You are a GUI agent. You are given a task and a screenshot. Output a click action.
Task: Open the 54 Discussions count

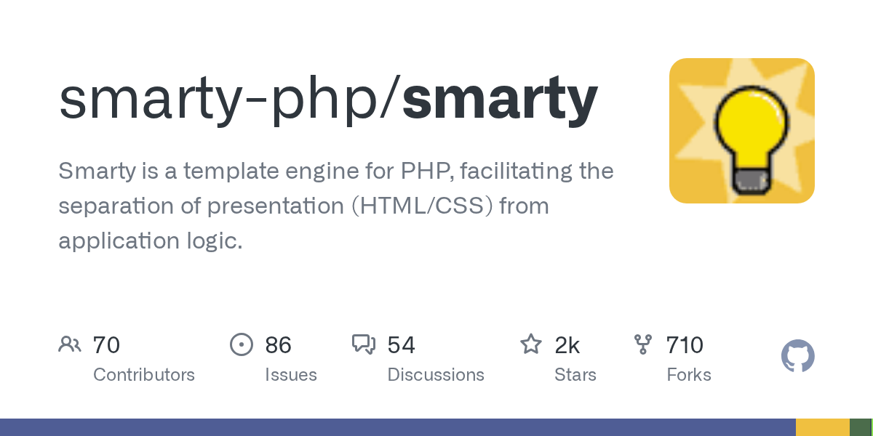coord(402,345)
